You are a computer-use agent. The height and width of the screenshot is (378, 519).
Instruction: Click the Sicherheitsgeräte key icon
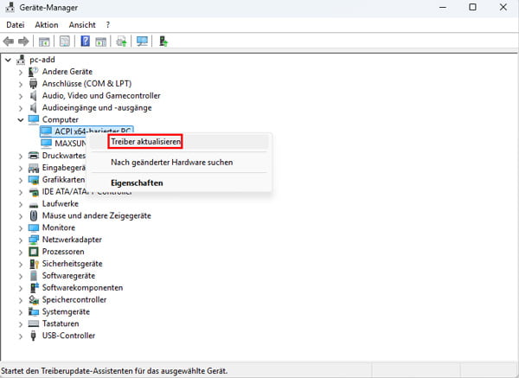(35, 263)
